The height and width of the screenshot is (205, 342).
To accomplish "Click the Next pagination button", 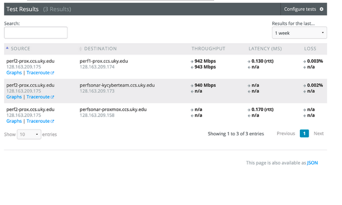I will pyautogui.click(x=319, y=133).
